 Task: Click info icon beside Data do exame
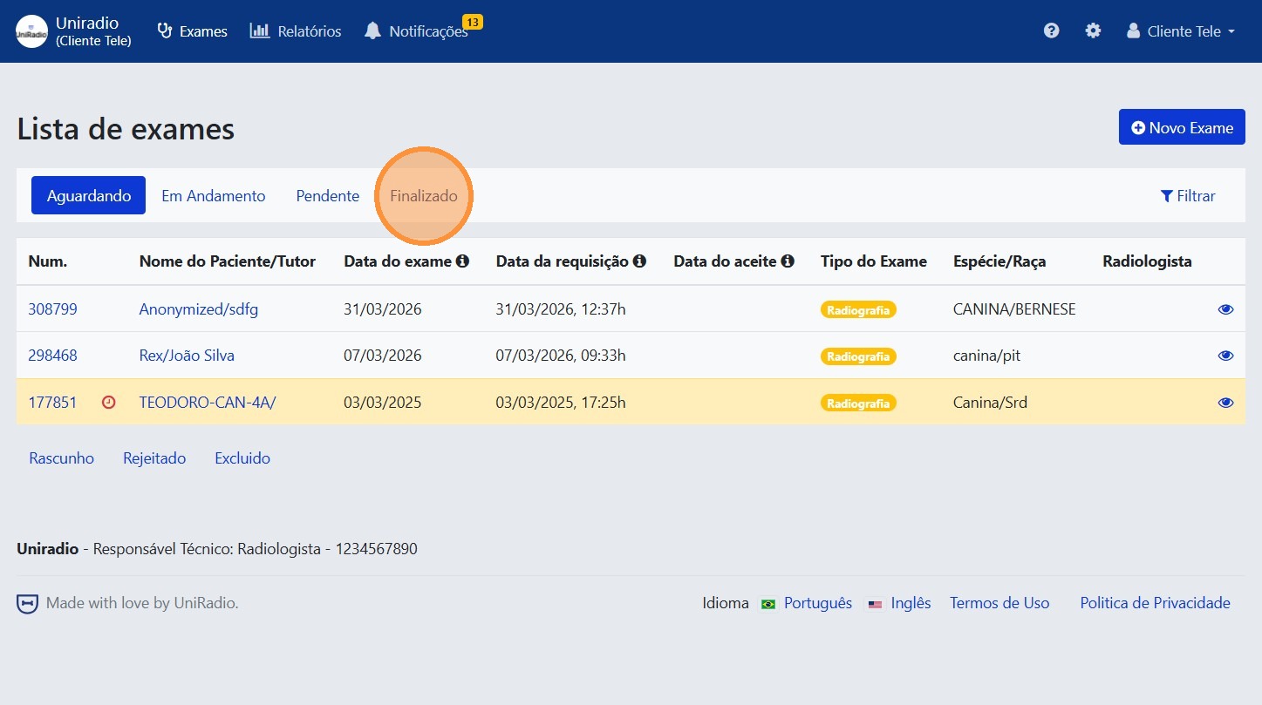click(463, 261)
